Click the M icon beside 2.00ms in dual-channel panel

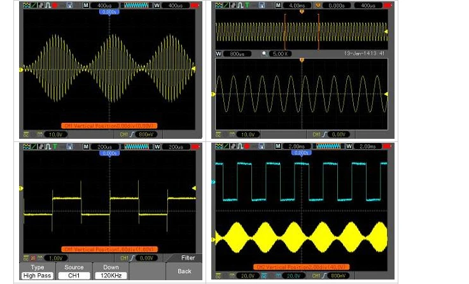(279, 146)
